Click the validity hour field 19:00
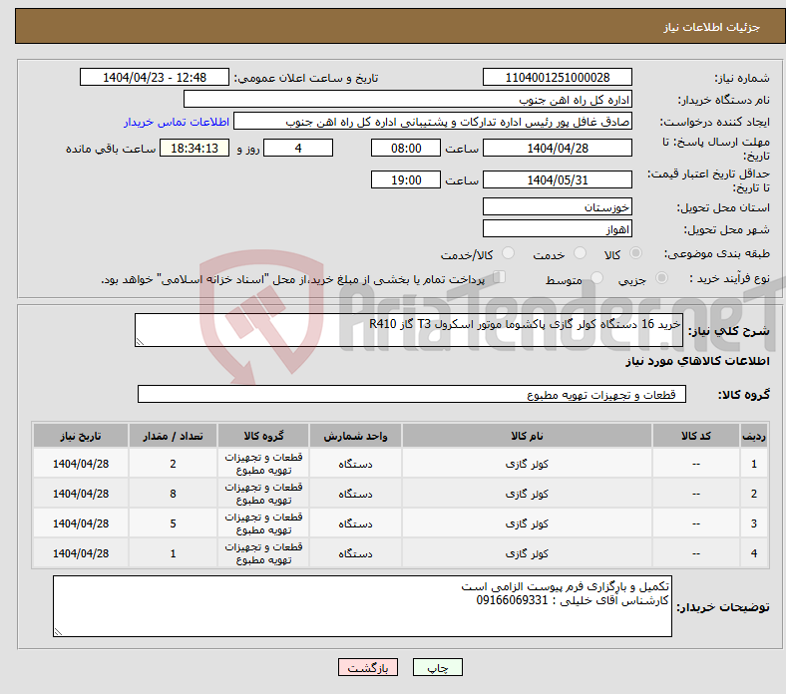The width and height of the screenshot is (786, 694). pos(406,179)
